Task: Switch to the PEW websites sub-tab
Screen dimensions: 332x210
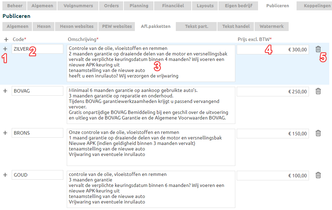Action: pyautogui.click(x=117, y=27)
